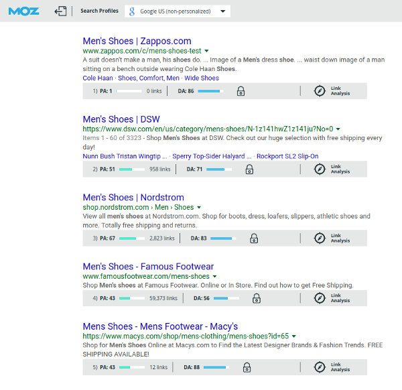402x390 pixels.
Task: Click the 59,373 links count
Action: [x=163, y=298]
